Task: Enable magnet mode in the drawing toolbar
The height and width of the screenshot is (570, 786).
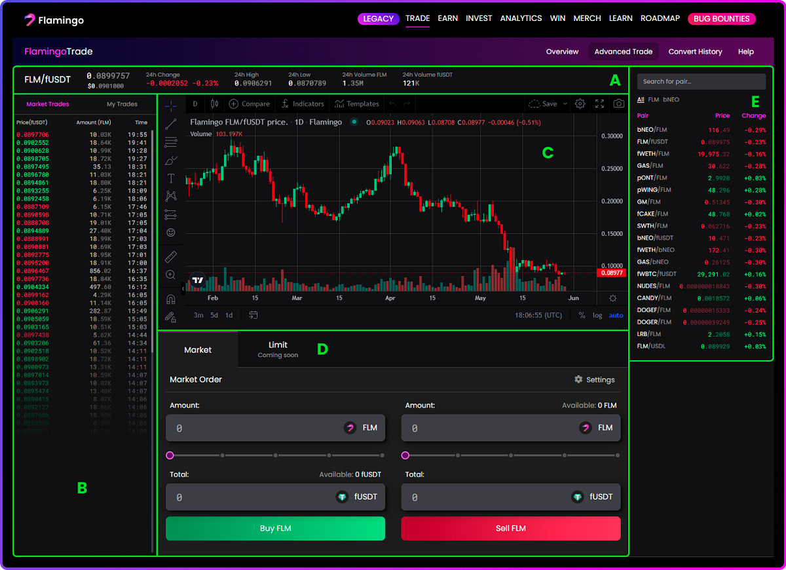Action: [170, 299]
